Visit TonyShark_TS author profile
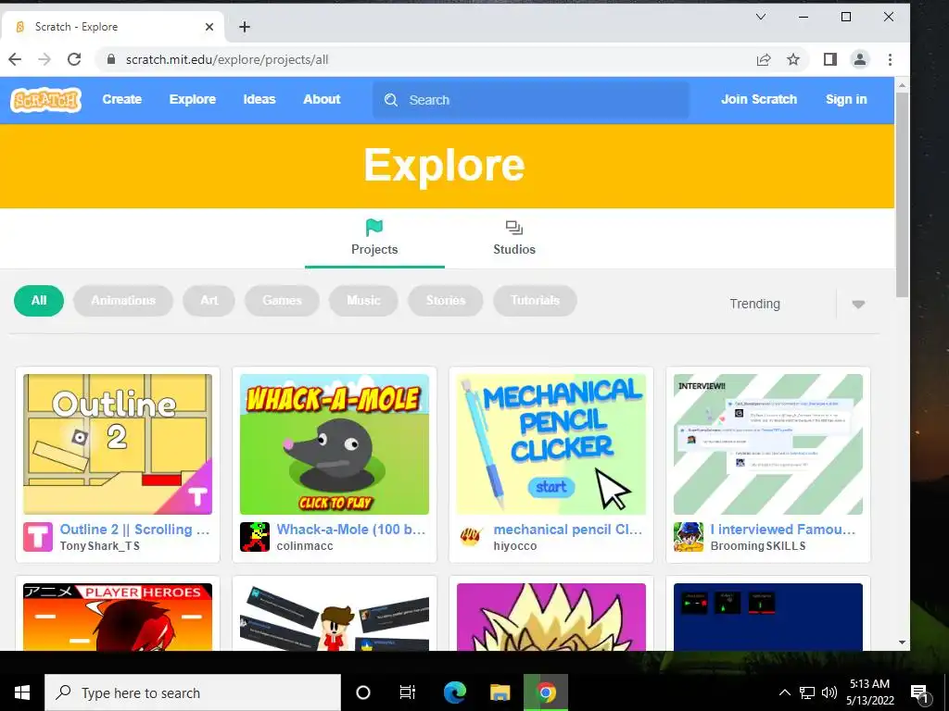 coord(100,546)
